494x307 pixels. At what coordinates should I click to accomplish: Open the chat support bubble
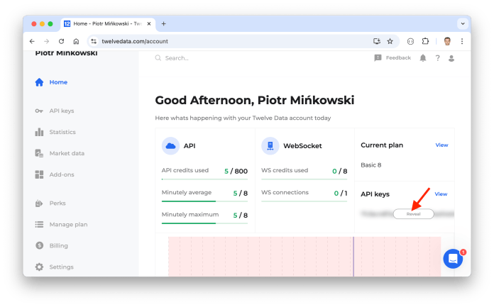[453, 259]
